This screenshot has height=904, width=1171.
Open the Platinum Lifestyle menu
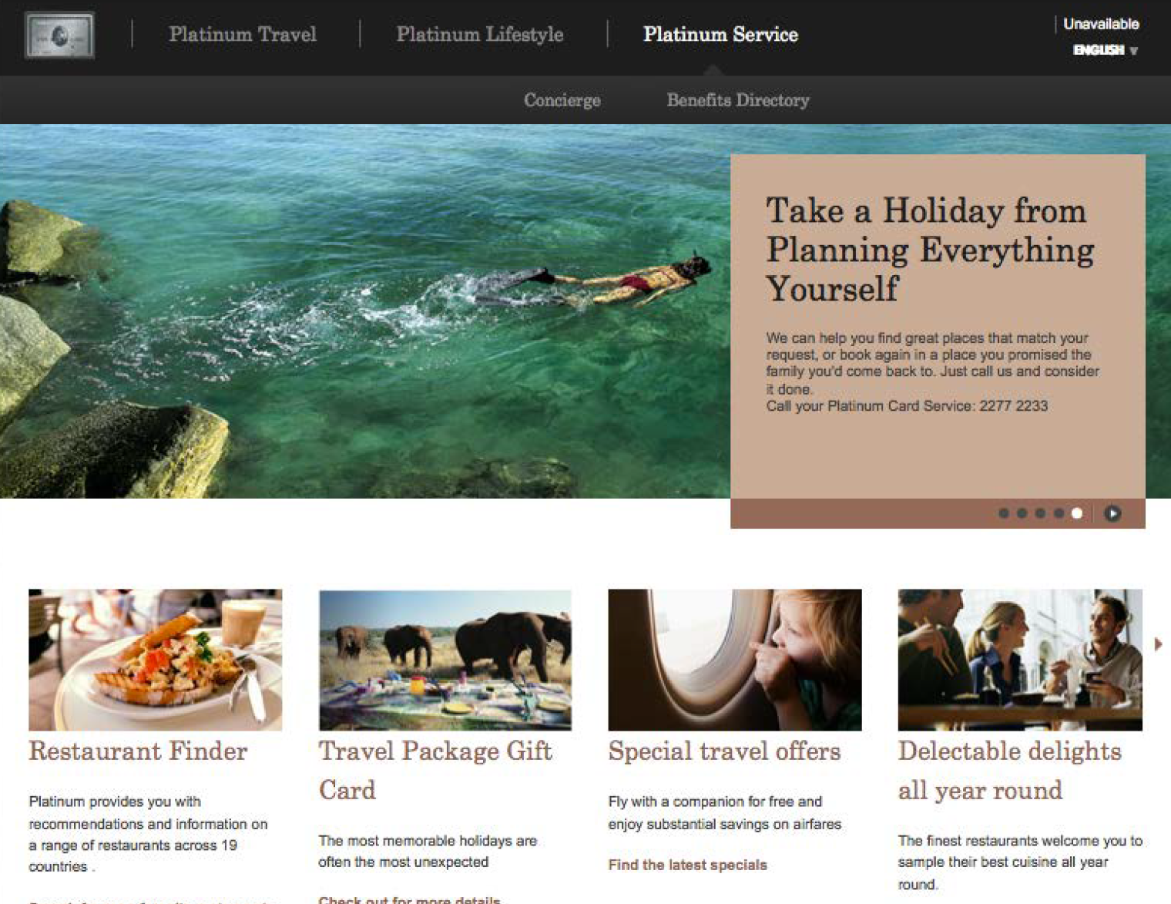tap(479, 34)
